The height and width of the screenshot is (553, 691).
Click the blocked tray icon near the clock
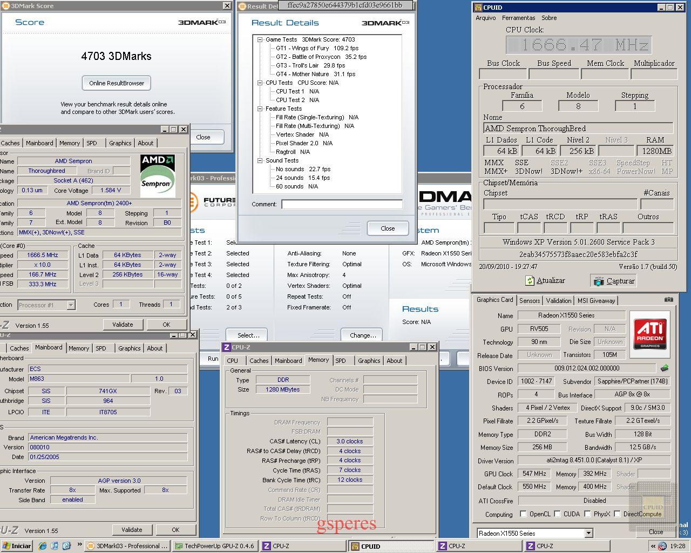pyautogui.click(x=662, y=547)
